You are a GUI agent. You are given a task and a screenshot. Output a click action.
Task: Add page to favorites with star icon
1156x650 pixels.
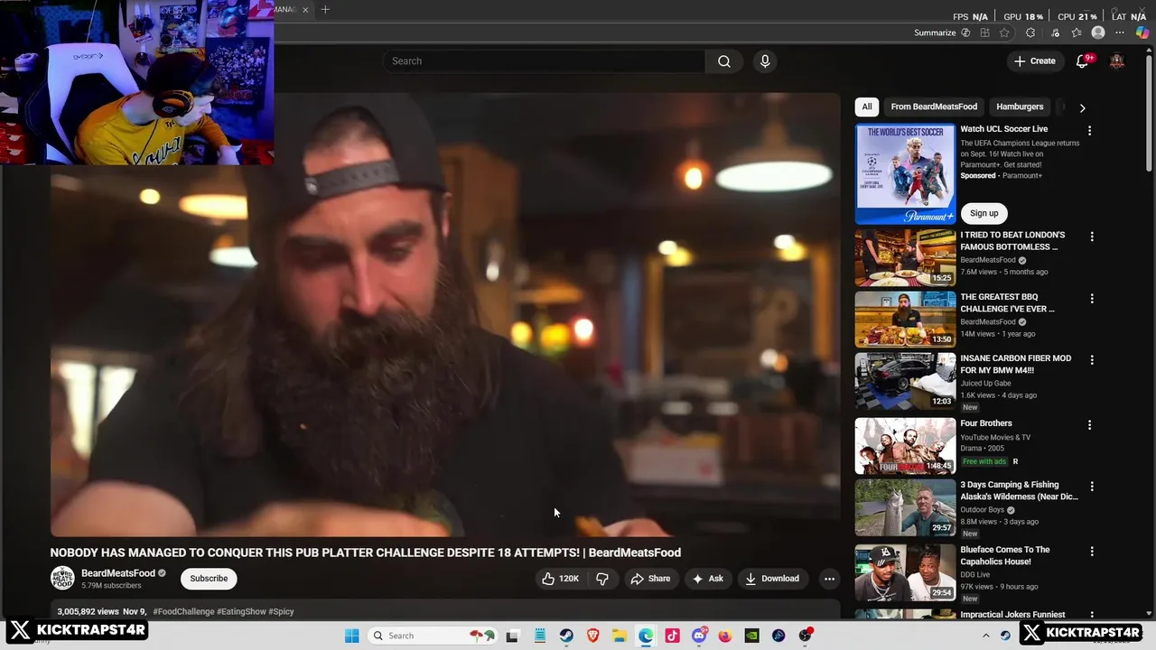[1004, 32]
